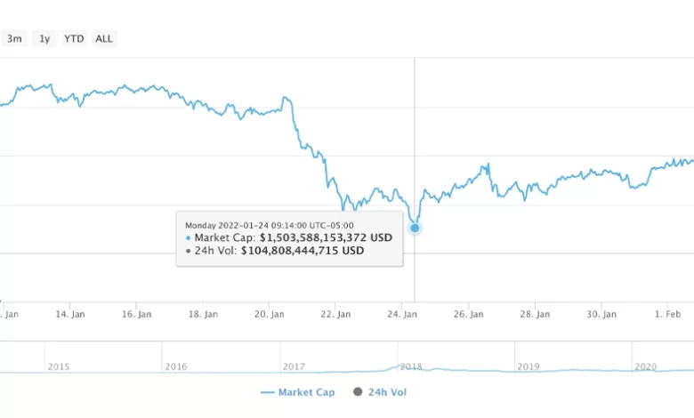The image size is (694, 418).
Task: Jump to 2015 in the navigator timeline
Action: tap(59, 366)
